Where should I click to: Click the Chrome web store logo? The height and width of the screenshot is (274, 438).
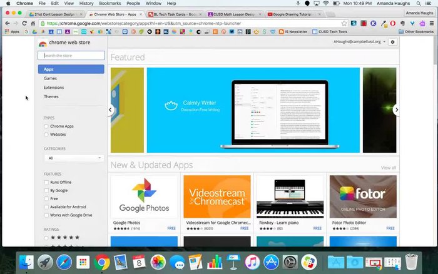pyautogui.click(x=43, y=43)
